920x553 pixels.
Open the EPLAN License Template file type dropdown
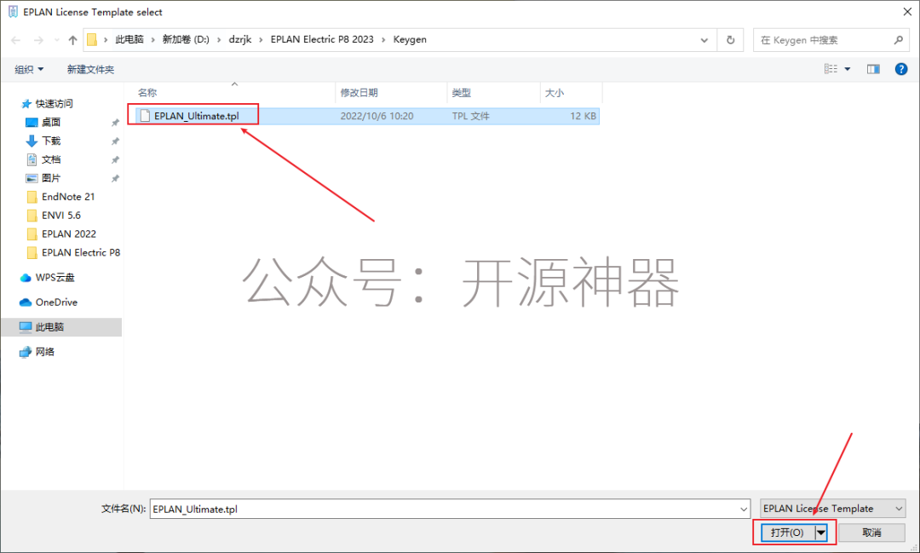[x=832, y=509]
